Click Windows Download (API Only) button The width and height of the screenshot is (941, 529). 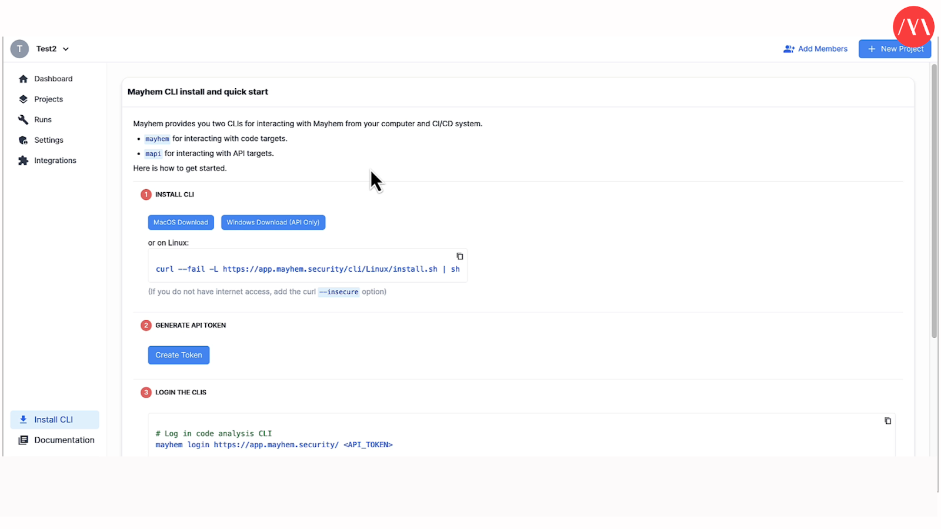(x=273, y=222)
